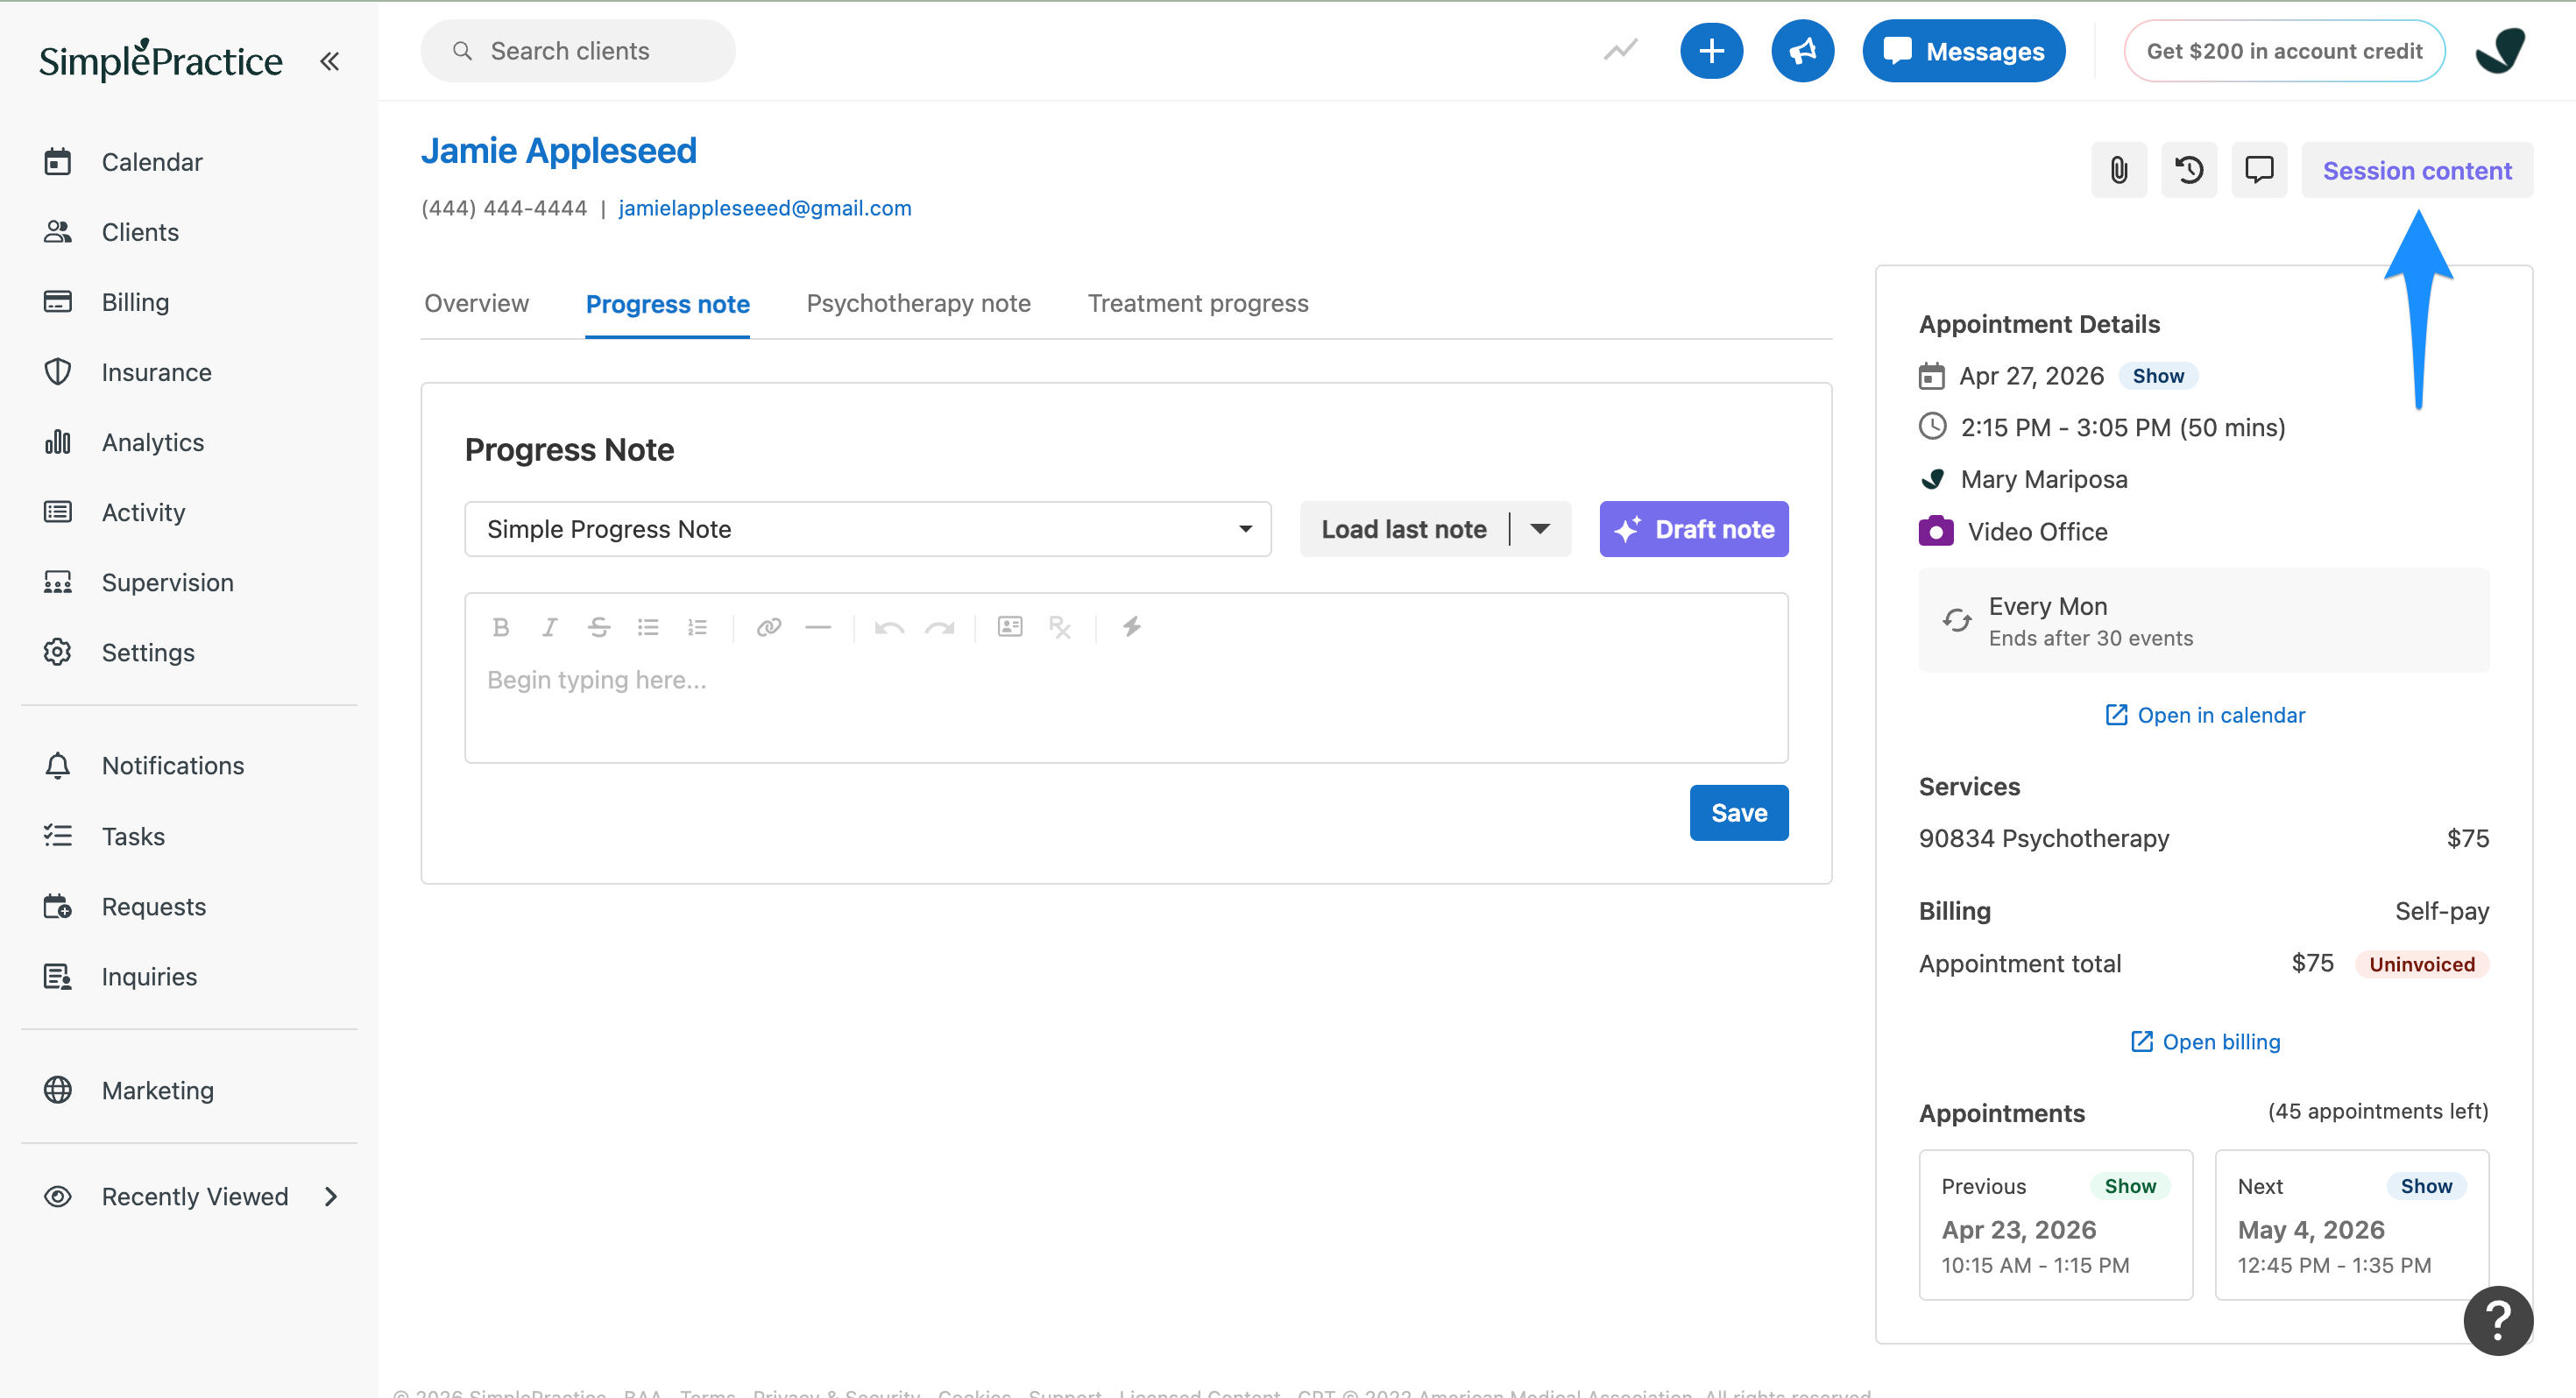Insert a numbered list

click(697, 627)
